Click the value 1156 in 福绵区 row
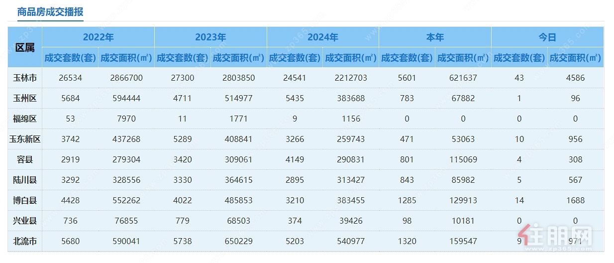The image size is (614, 263). click(351, 119)
